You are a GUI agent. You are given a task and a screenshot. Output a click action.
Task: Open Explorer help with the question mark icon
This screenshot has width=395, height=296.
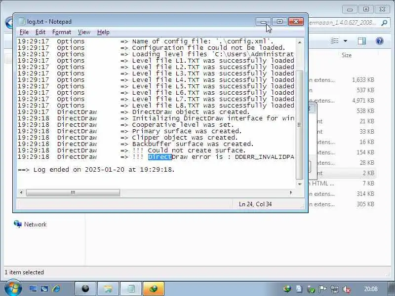click(379, 41)
